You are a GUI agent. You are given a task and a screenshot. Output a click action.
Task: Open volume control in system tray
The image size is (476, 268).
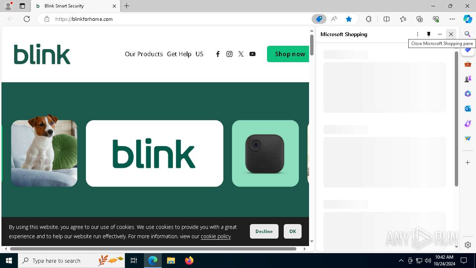(x=428, y=261)
